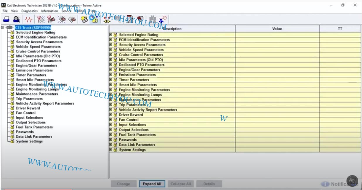Open the Diagnostics menu
This screenshot has width=362, height=190.
tap(29, 11)
